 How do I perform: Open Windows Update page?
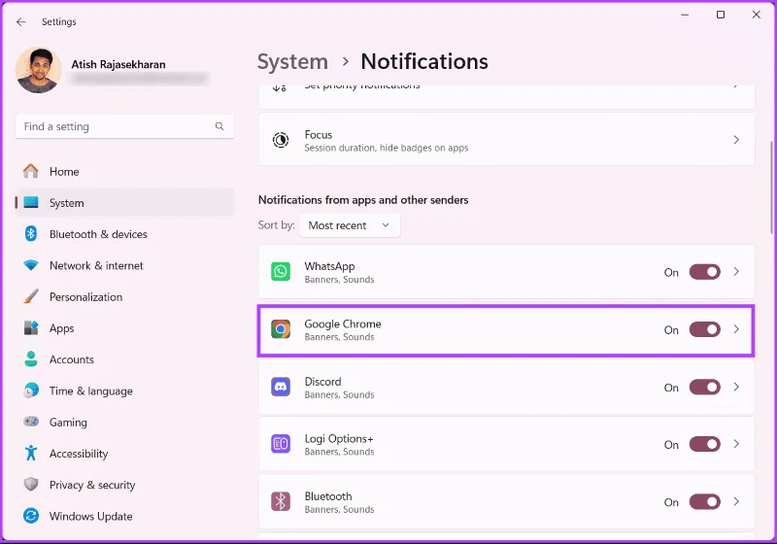pyautogui.click(x=124, y=516)
